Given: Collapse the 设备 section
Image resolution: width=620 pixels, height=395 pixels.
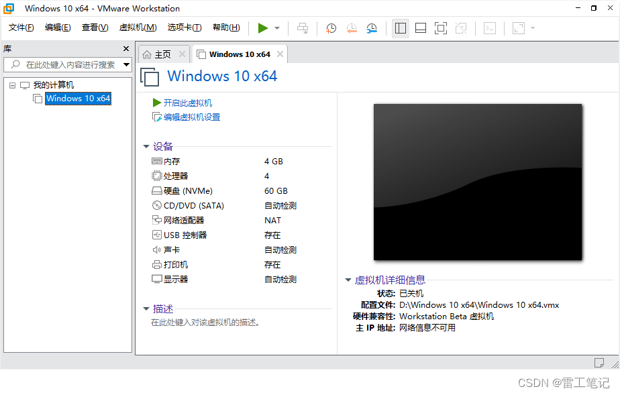Looking at the screenshot, I should 146,147.
